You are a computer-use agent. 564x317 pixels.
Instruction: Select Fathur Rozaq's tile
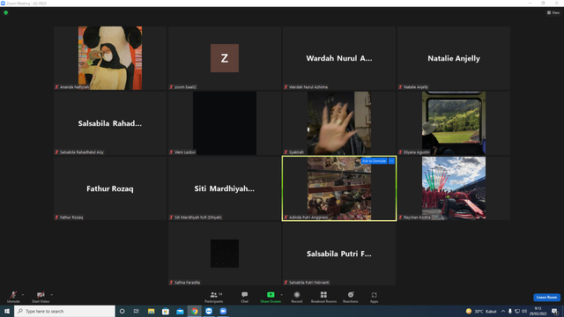pyautogui.click(x=110, y=188)
